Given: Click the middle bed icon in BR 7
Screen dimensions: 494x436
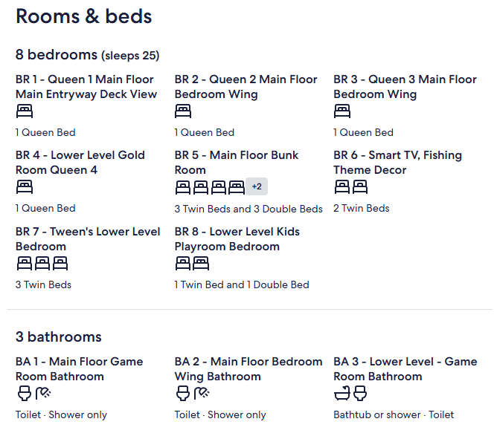Looking at the screenshot, I should tap(42, 264).
